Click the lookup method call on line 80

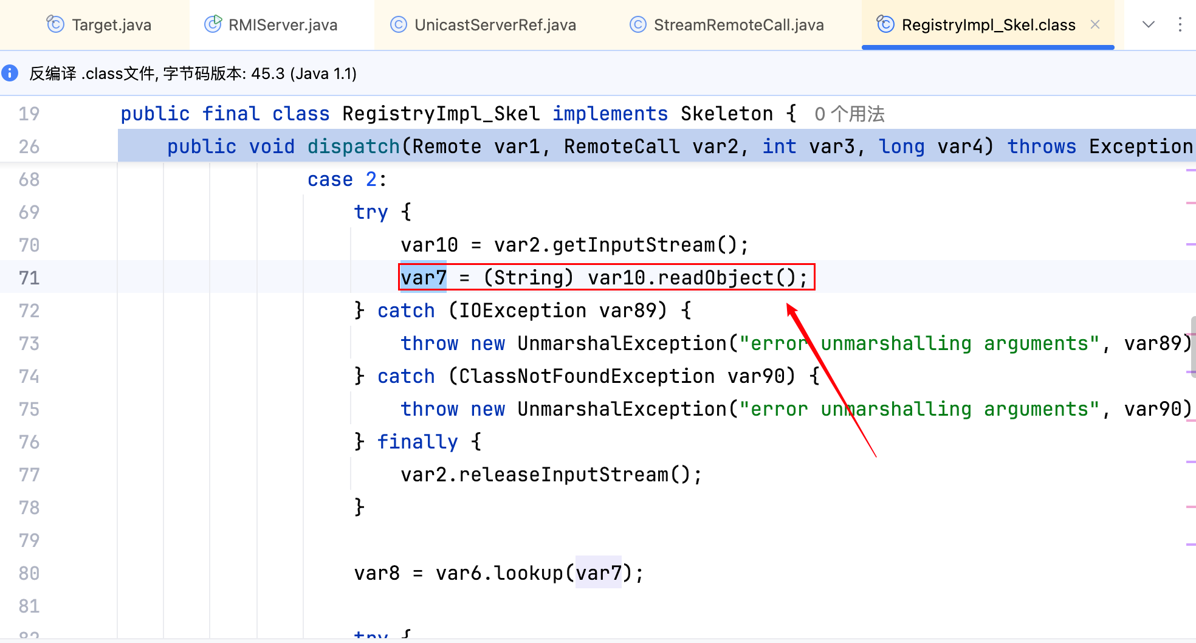(x=528, y=573)
